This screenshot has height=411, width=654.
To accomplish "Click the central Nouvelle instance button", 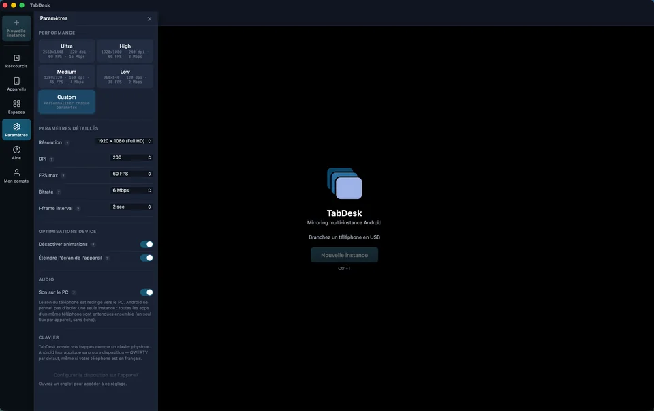I will pos(345,255).
